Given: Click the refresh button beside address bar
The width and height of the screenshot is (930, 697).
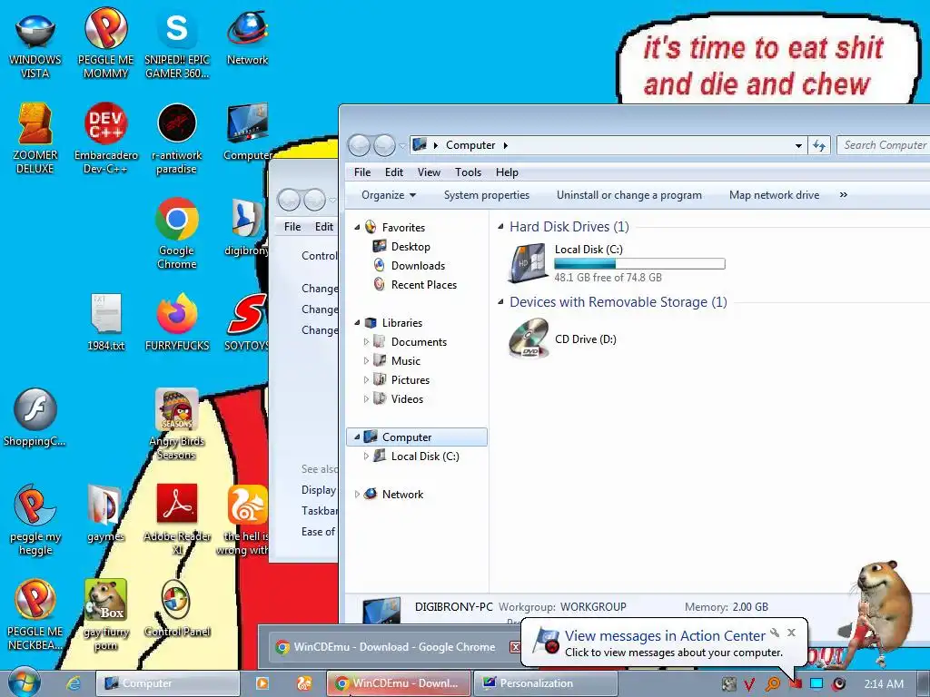Looking at the screenshot, I should (x=820, y=145).
